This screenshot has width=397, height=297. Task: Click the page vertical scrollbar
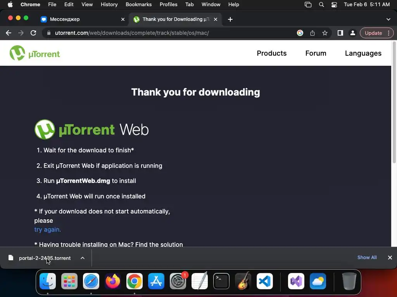pyautogui.click(x=394, y=102)
